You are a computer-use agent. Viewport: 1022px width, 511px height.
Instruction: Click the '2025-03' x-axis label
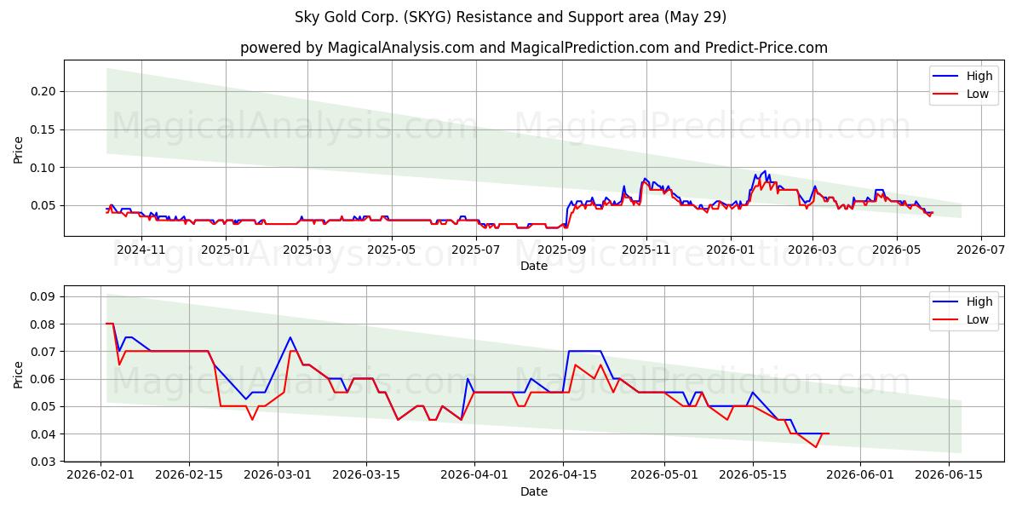tap(307, 250)
